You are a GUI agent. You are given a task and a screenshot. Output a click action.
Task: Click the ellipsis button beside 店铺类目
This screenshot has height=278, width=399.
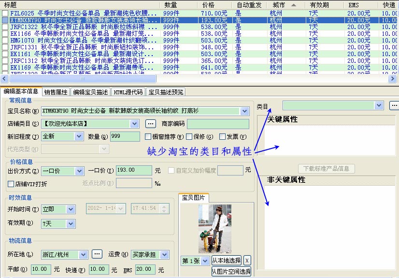(x=151, y=124)
